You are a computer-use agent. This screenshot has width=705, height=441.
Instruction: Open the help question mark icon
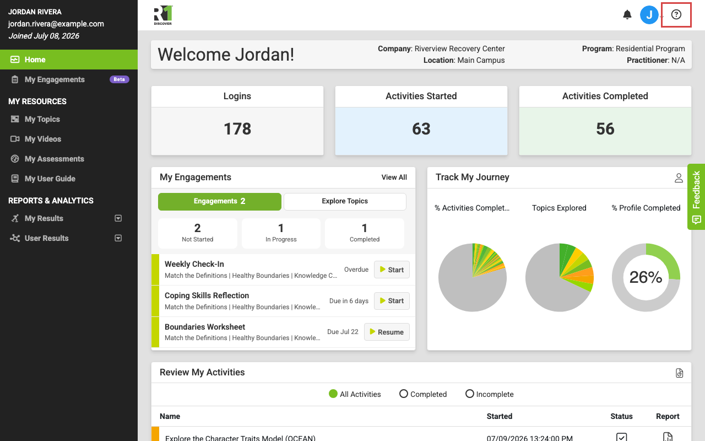(x=676, y=15)
